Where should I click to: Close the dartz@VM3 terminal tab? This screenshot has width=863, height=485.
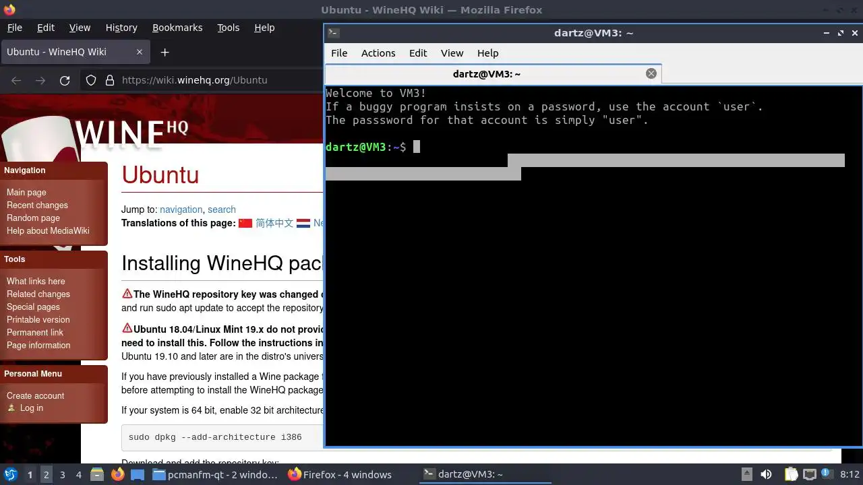click(x=651, y=73)
